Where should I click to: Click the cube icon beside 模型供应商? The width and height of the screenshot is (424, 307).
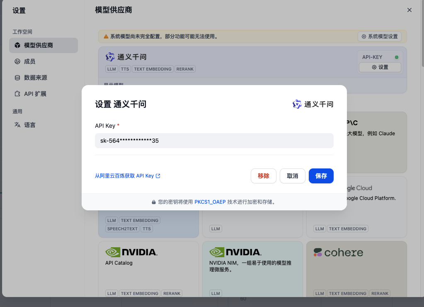17,45
